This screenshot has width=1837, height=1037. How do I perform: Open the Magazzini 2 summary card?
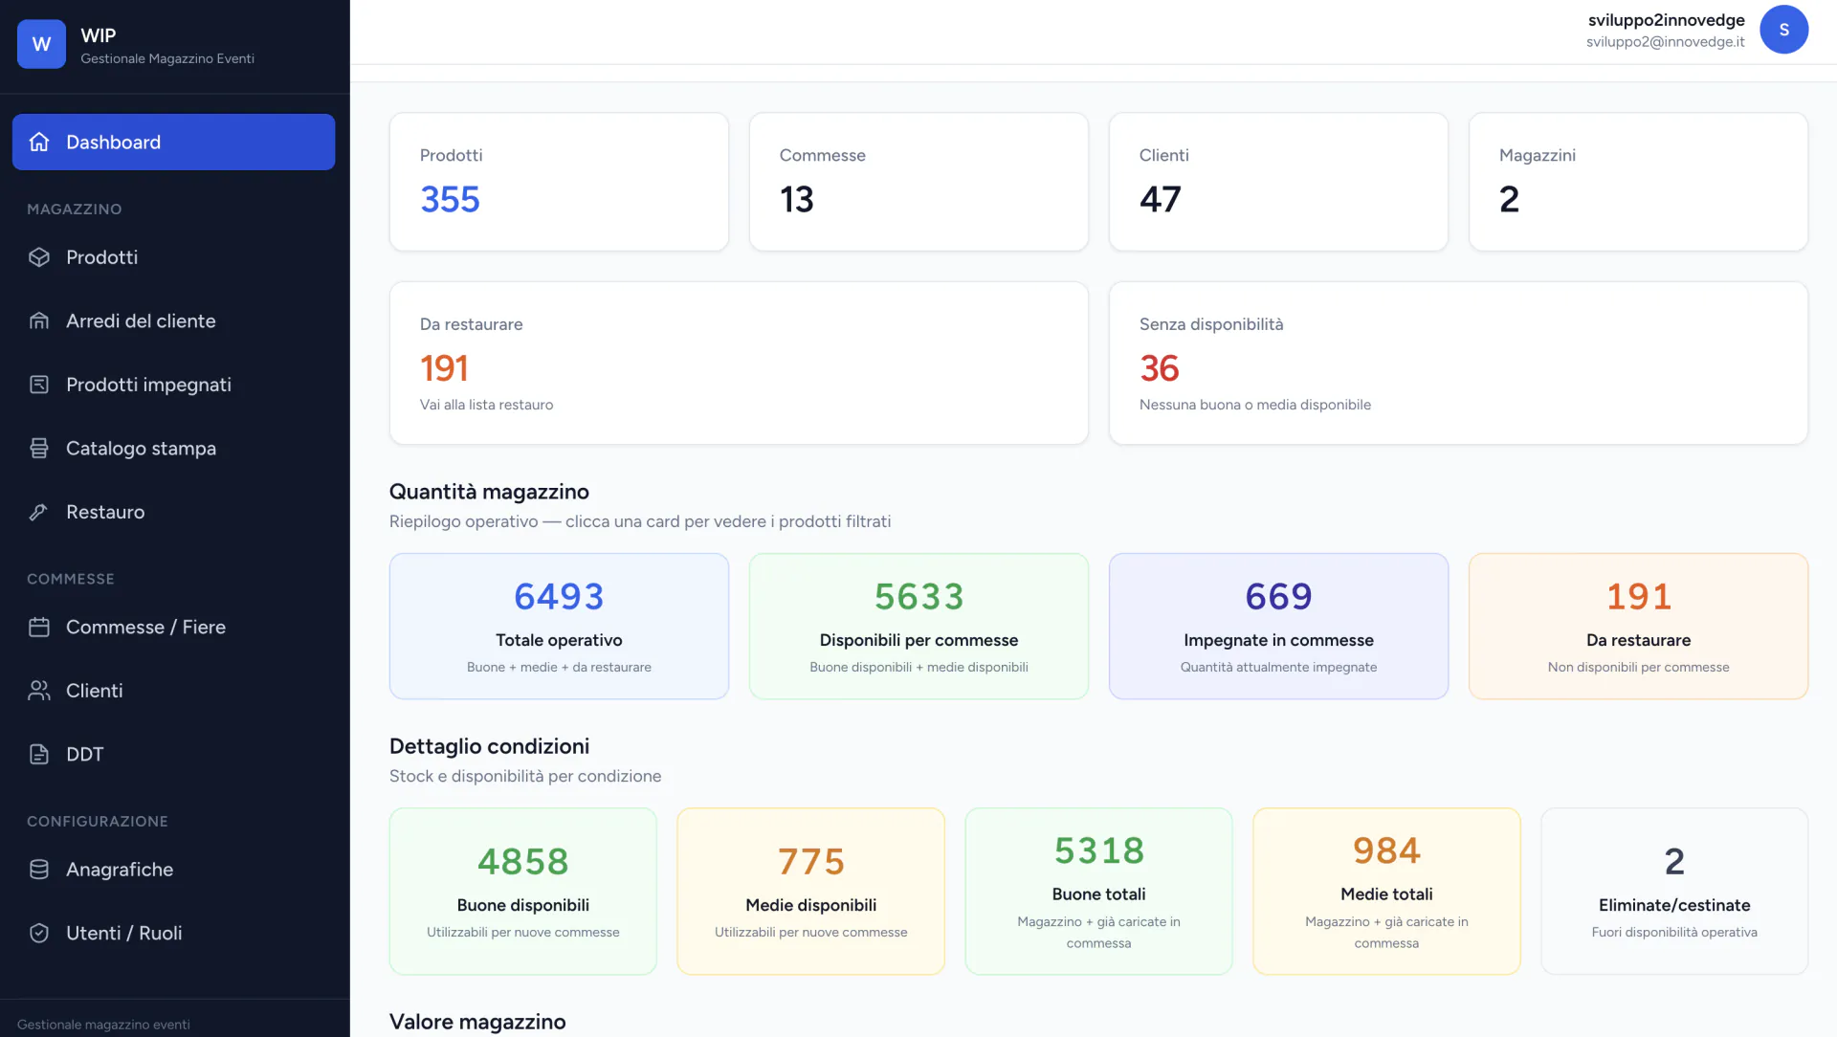click(x=1638, y=182)
